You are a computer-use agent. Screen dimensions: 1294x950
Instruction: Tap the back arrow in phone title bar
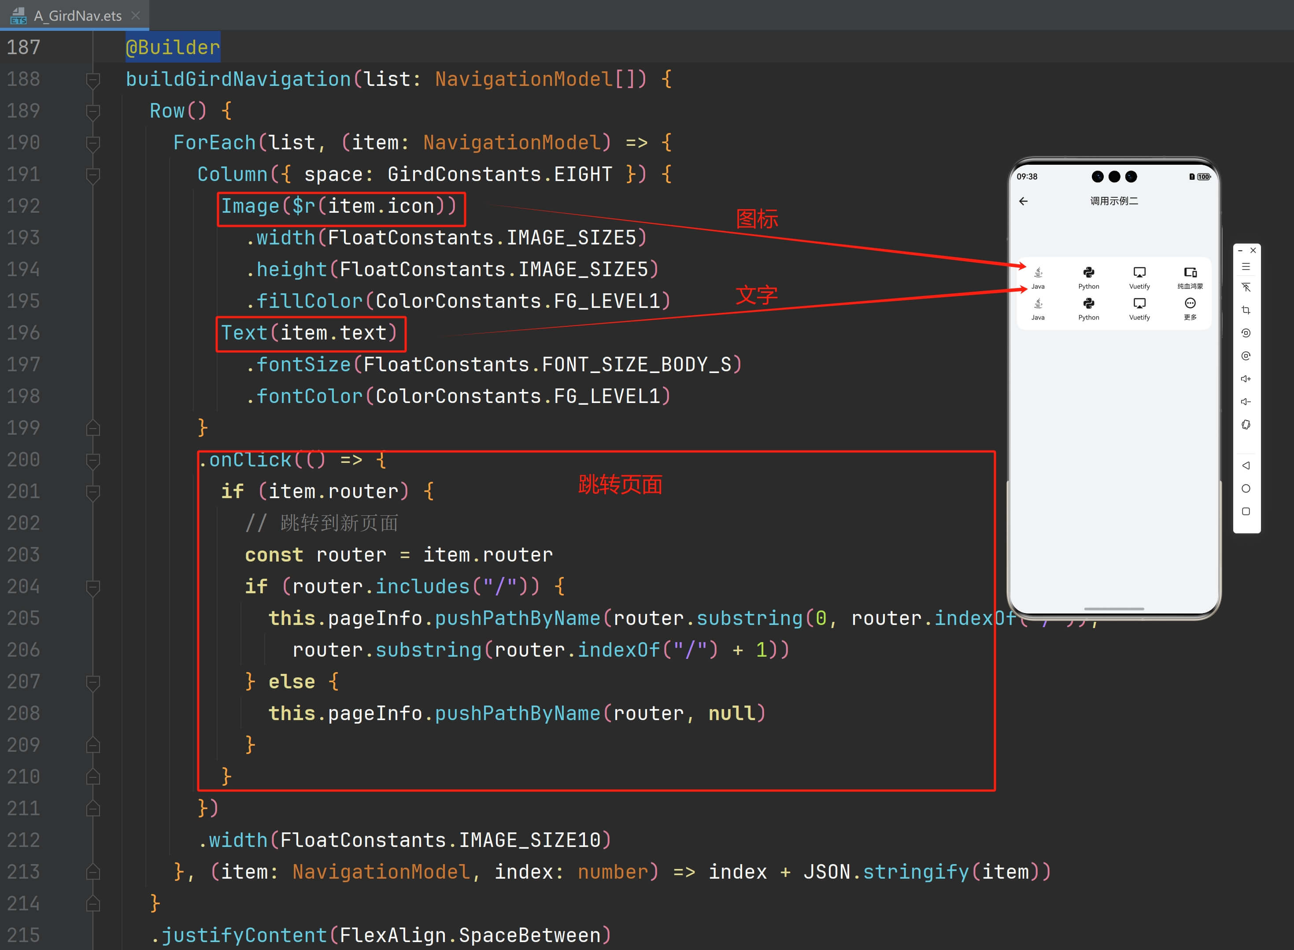coord(1023,201)
